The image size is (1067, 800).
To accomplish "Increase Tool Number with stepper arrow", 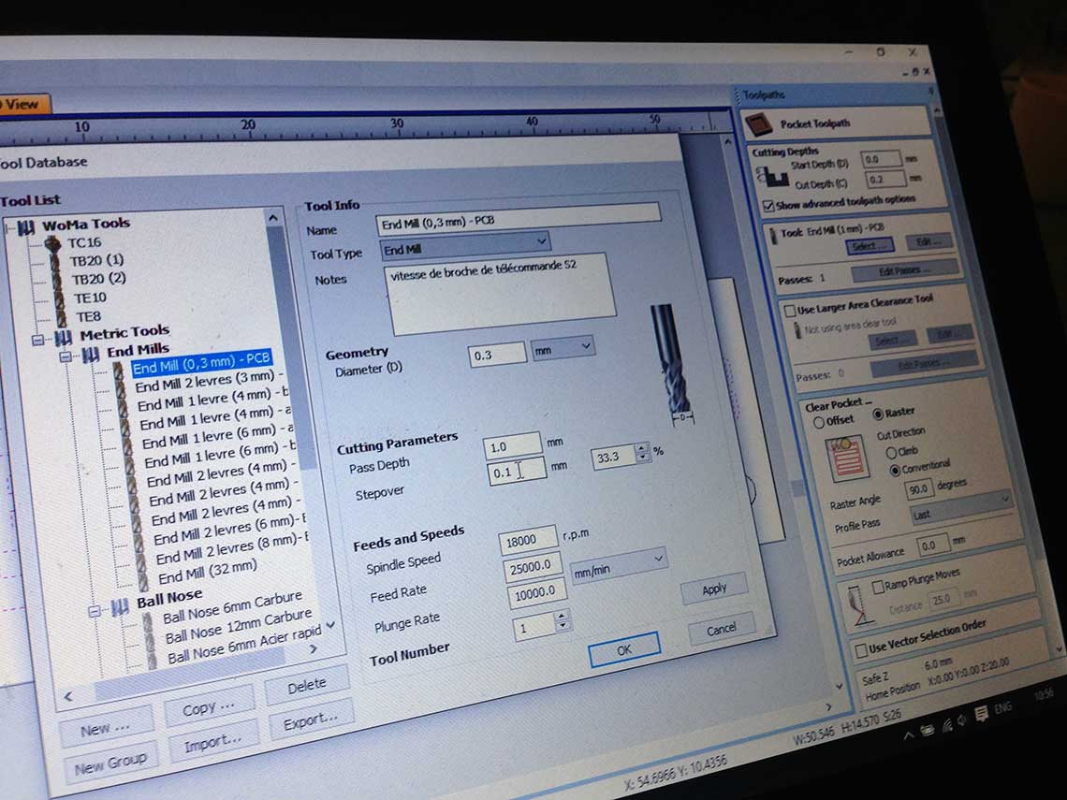I will pos(562,617).
